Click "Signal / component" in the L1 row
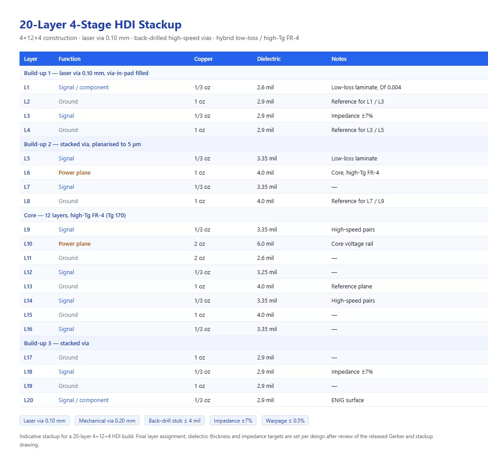488x471 pixels. [x=83, y=87]
